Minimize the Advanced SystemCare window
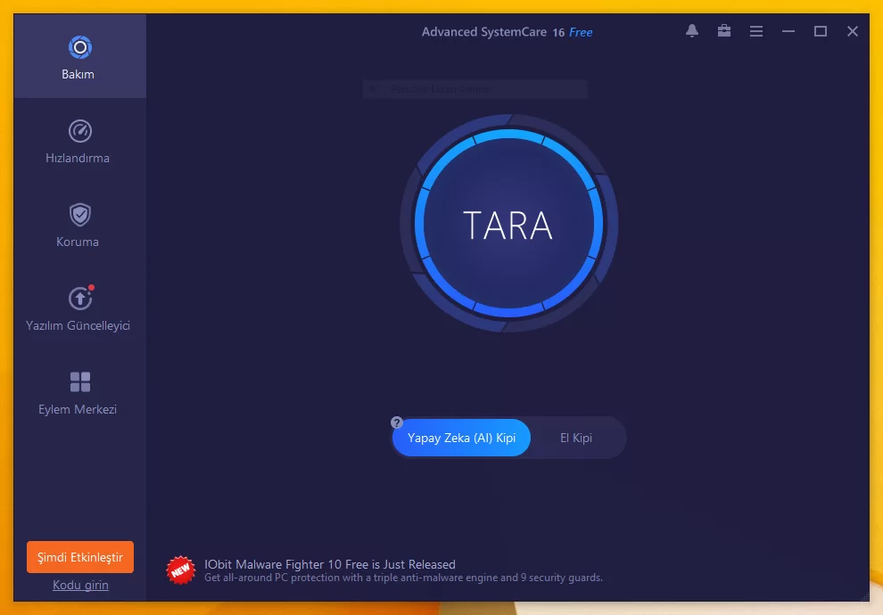Viewport: 883px width, 615px height. (788, 31)
